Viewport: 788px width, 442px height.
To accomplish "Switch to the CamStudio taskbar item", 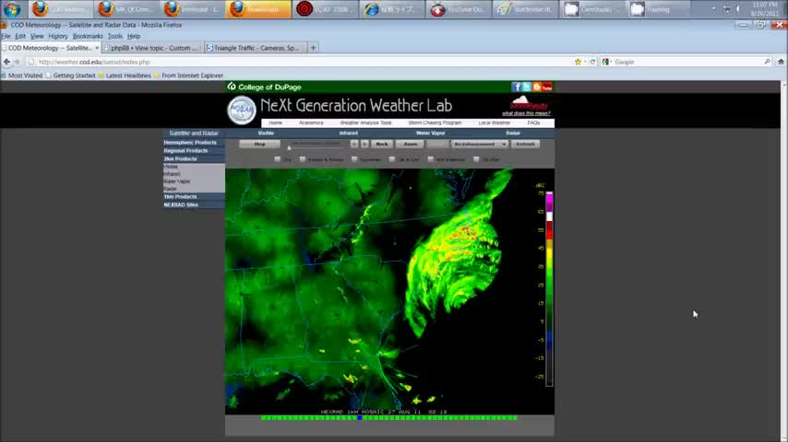I will pos(591,9).
